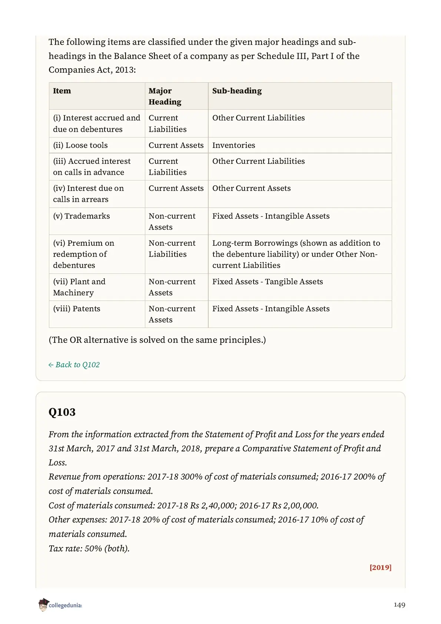Click the Long-term Borrowings sub-heading cell
The image size is (441, 624).
300,254
